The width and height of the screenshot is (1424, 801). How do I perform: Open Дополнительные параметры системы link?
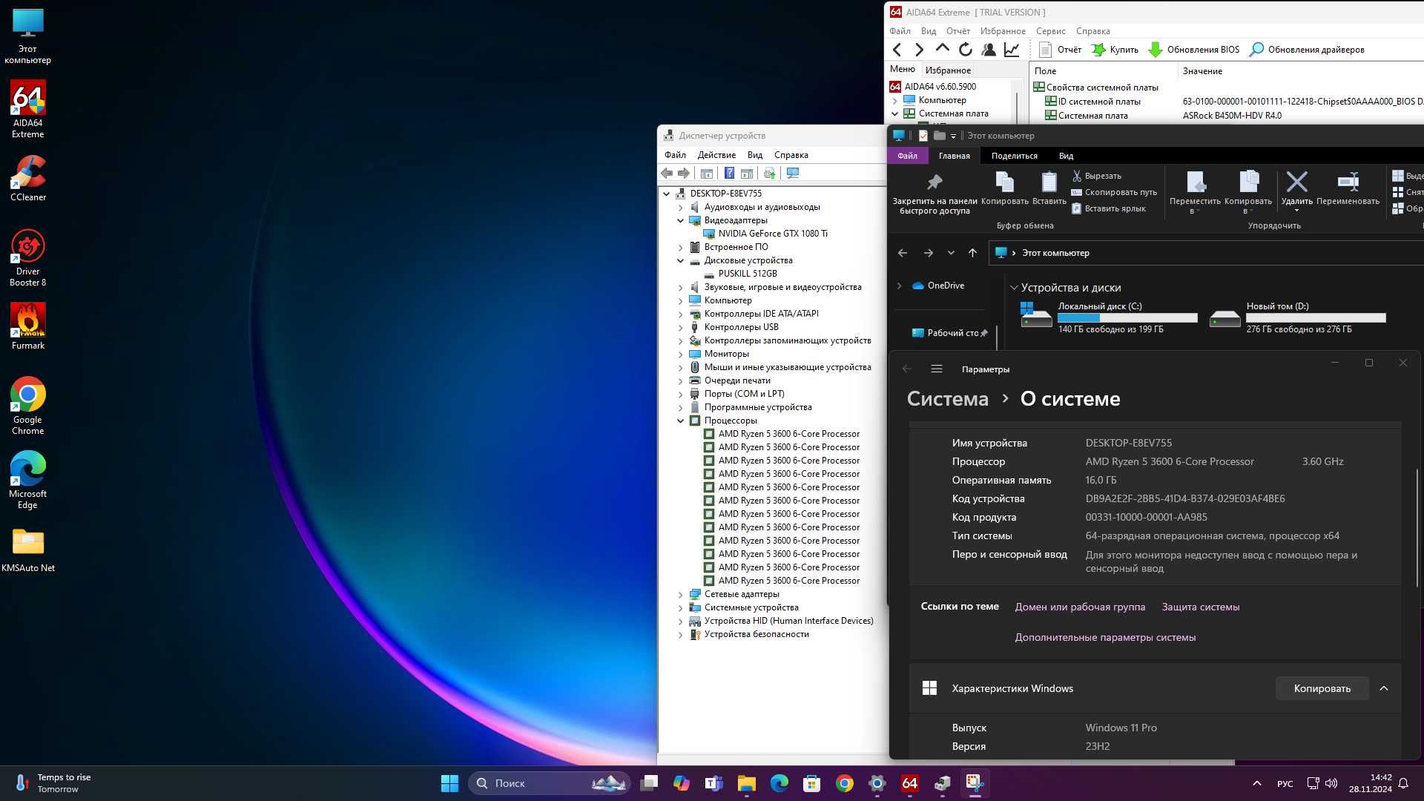point(1105,637)
